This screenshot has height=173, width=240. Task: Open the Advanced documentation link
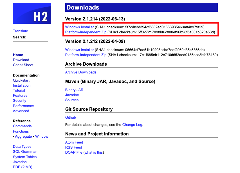pos(21,111)
